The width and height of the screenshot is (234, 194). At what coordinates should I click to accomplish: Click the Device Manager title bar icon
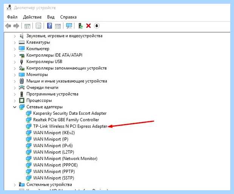coord(9,8)
